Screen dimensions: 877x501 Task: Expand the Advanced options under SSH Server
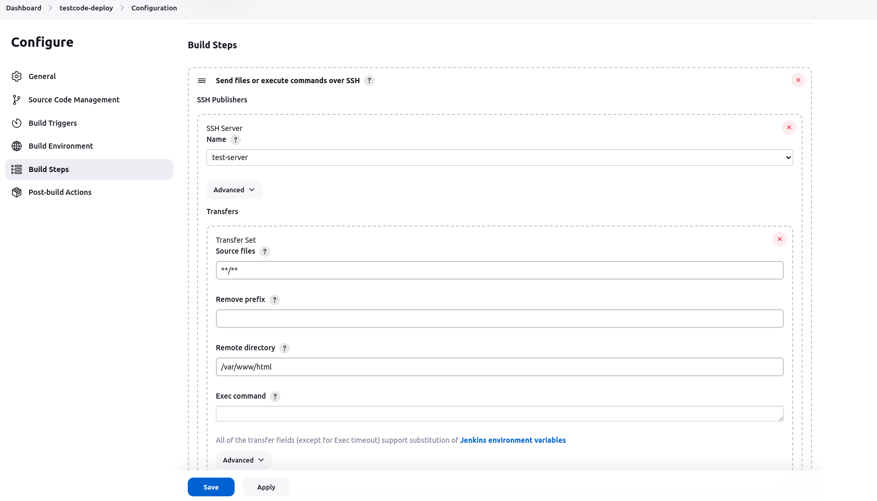pos(234,190)
